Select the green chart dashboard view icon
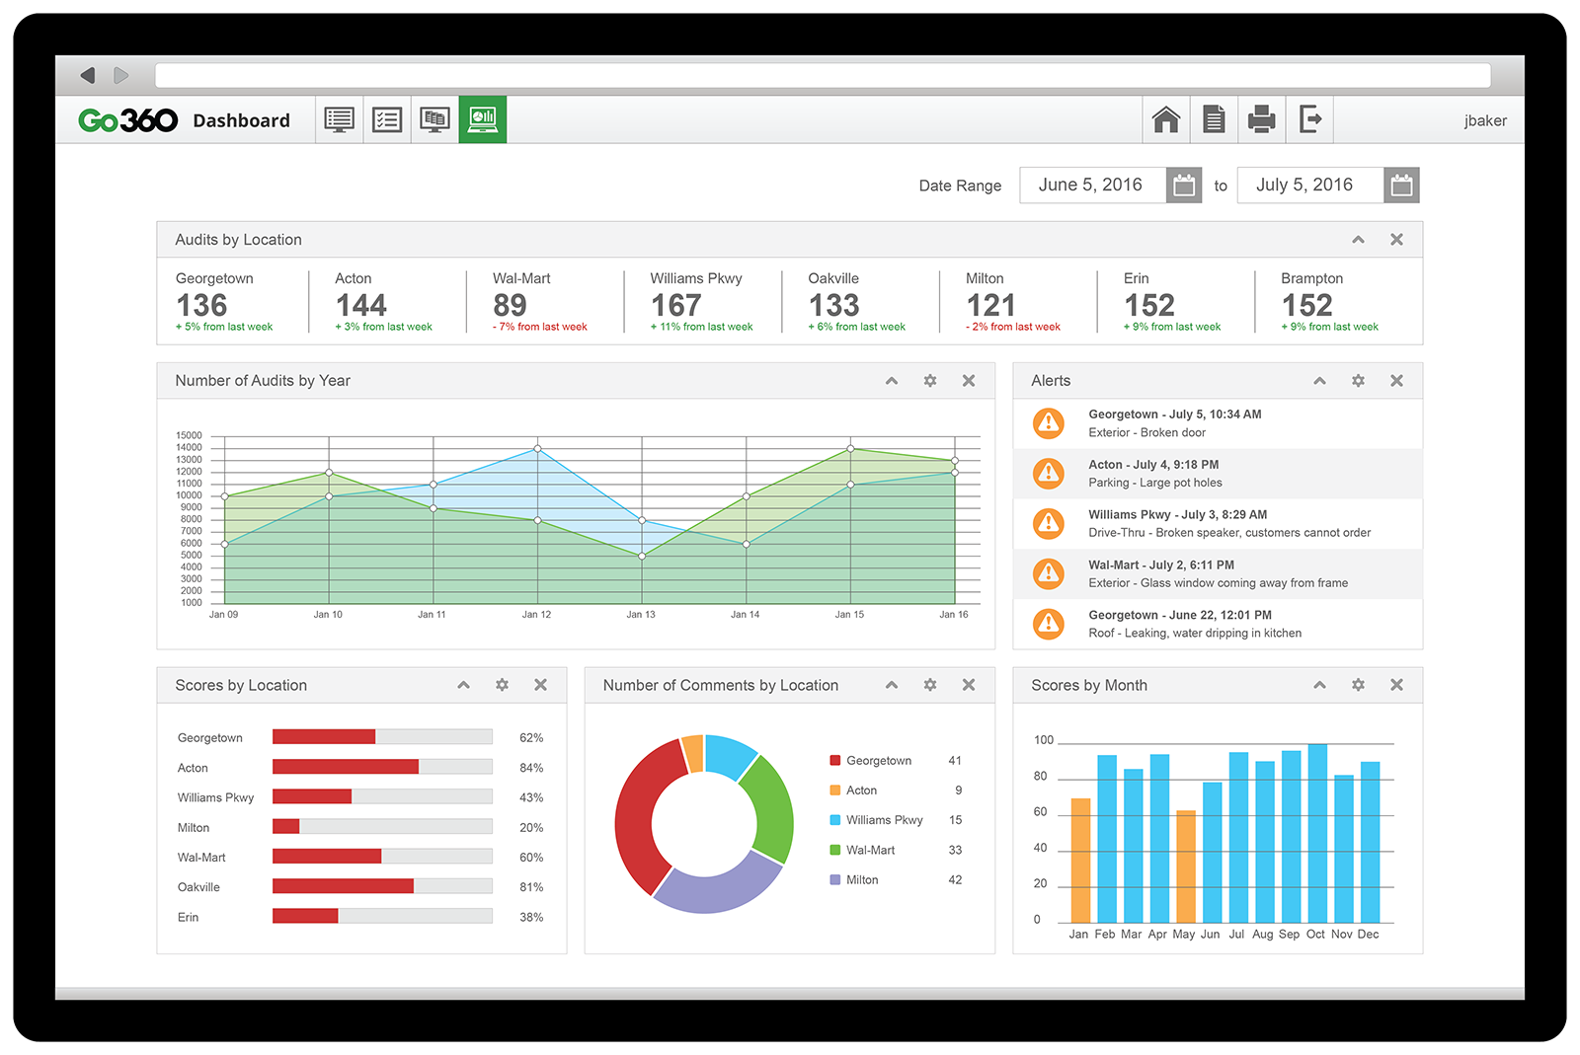The height and width of the screenshot is (1055, 1580). (483, 119)
